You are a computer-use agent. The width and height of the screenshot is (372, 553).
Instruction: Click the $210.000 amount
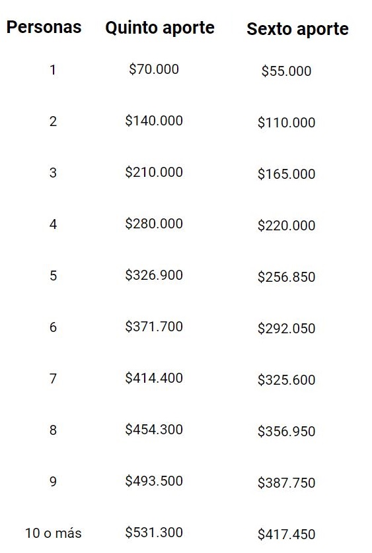[154, 172]
